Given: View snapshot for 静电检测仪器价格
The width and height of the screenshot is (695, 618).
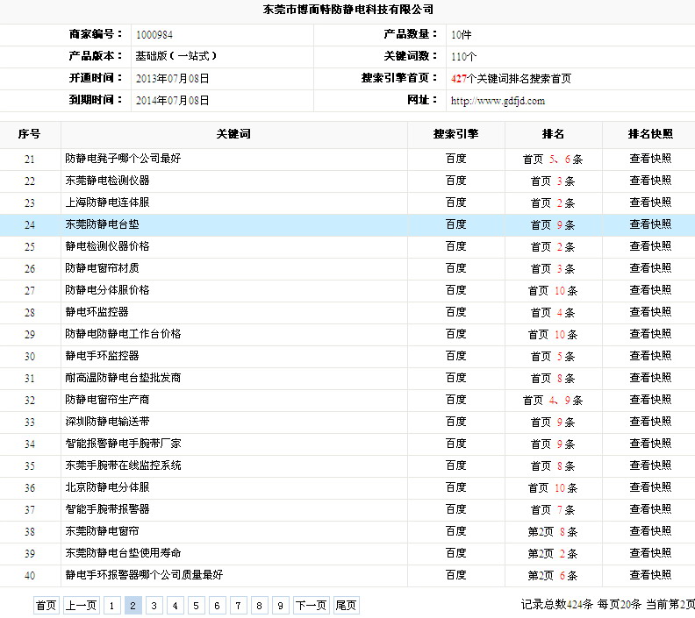Looking at the screenshot, I should coord(650,246).
